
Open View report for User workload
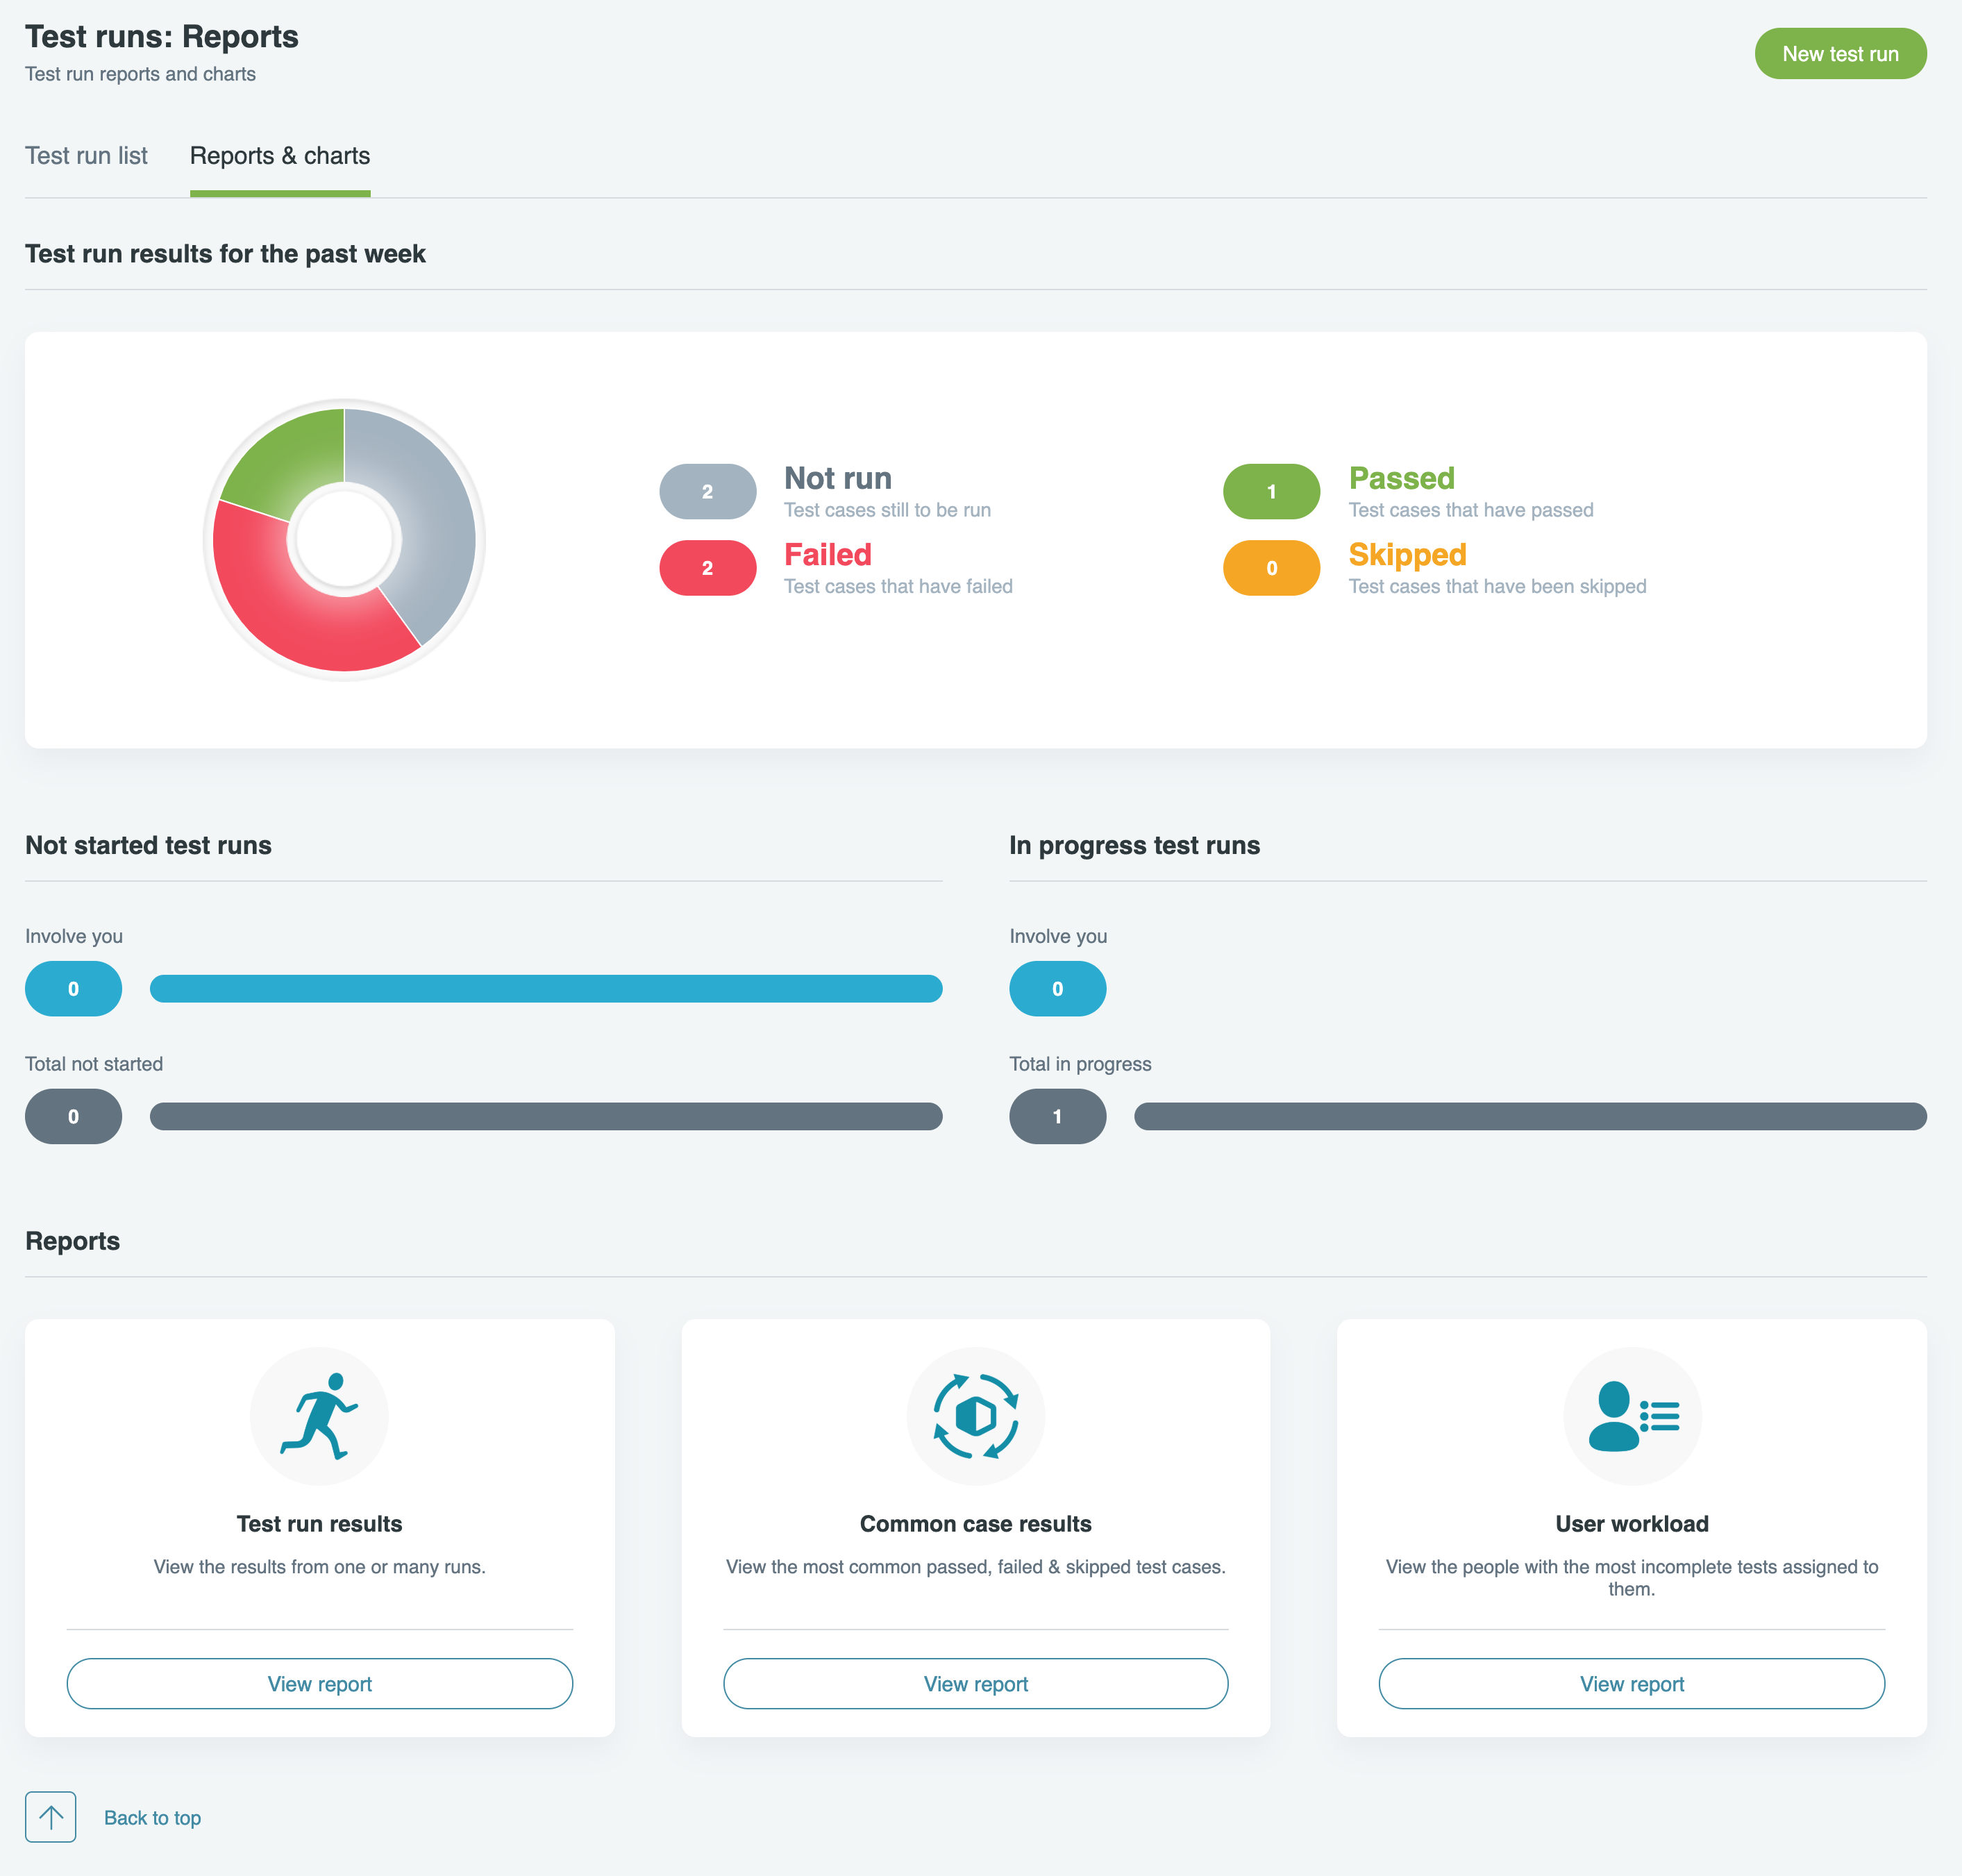[x=1631, y=1683]
